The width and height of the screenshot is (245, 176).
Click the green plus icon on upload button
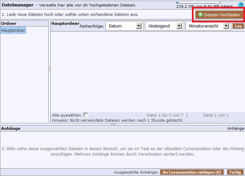[200, 15]
